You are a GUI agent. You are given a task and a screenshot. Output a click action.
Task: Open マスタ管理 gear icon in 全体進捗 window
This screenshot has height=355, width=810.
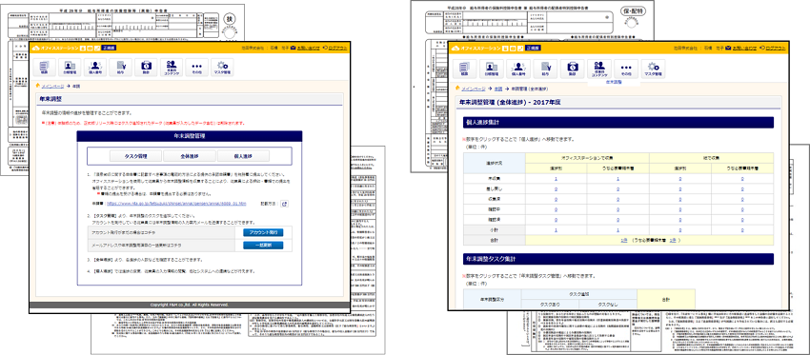[x=653, y=69]
